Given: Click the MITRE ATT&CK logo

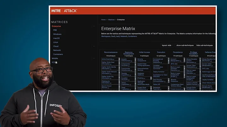Looking at the screenshot, I should pyautogui.click(x=64, y=11).
